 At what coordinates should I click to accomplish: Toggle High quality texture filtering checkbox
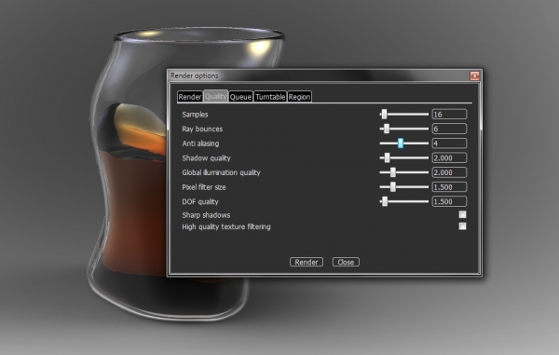(462, 226)
